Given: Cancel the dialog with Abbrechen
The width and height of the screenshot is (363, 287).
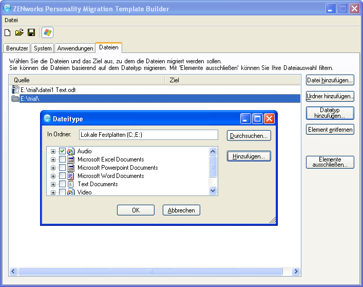Looking at the screenshot, I should click(x=181, y=210).
